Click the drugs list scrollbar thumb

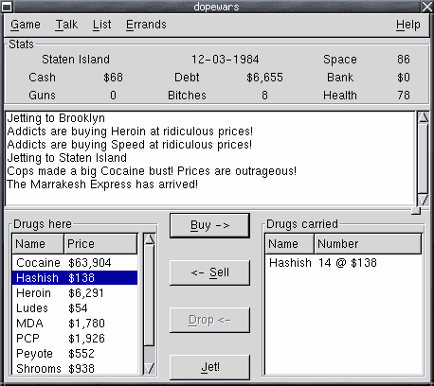coord(150,294)
